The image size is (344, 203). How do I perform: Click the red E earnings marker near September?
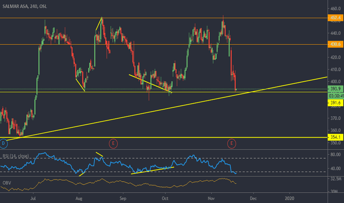click(x=113, y=144)
